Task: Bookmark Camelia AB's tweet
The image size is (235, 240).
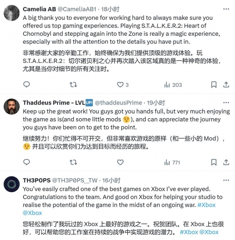Action: [214, 85]
